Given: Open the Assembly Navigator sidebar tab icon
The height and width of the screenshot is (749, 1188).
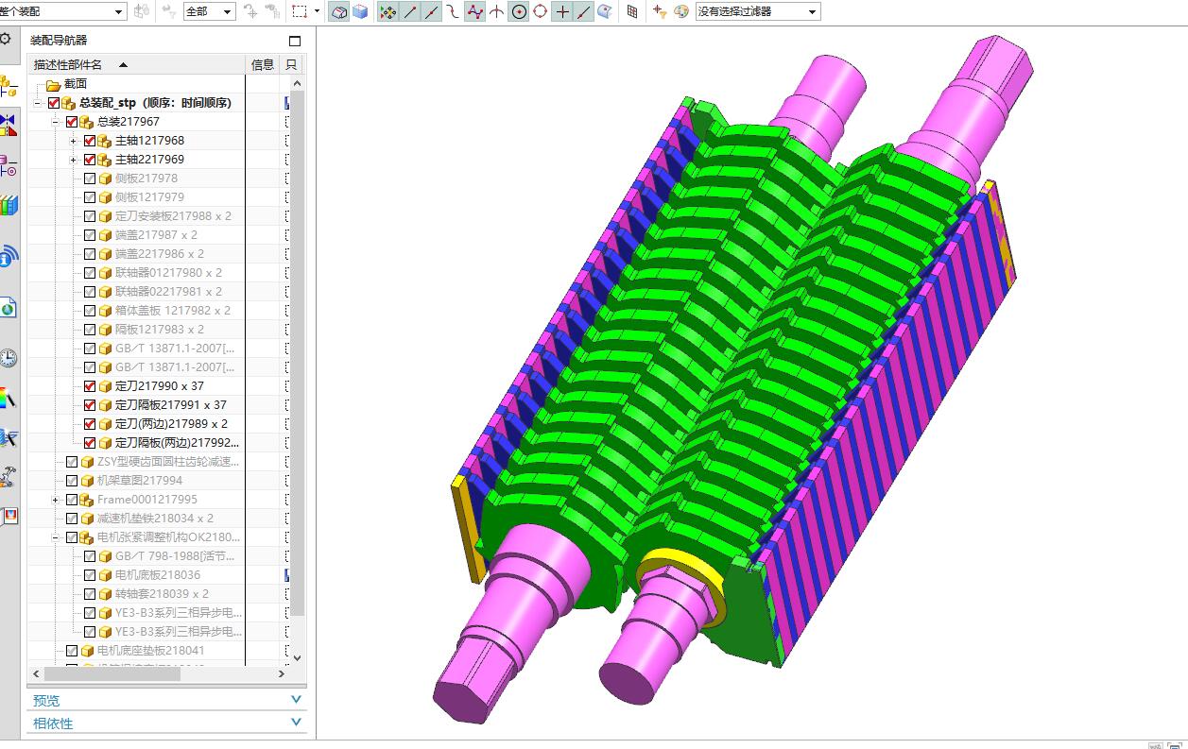Looking at the screenshot, I should (x=8, y=87).
